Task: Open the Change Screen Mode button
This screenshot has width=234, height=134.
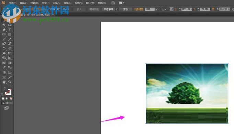Action: pyautogui.click(x=7, y=108)
